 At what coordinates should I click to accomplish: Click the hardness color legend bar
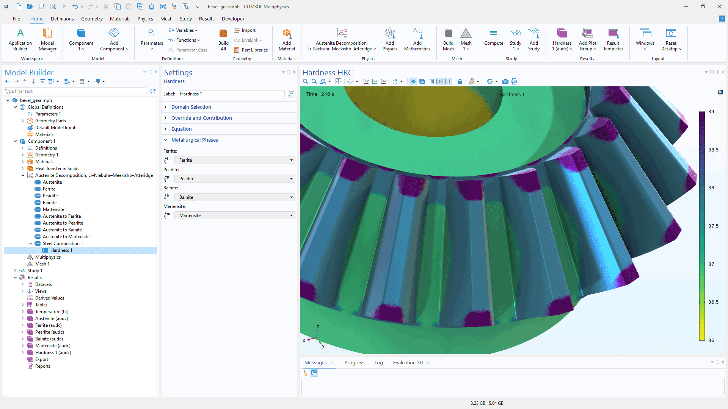click(x=702, y=226)
